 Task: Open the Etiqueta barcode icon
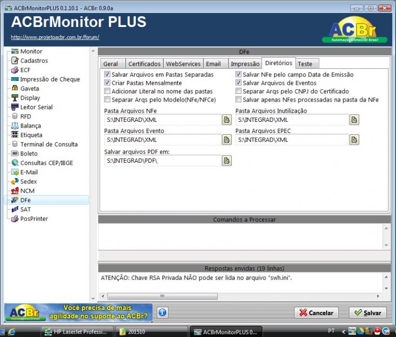coord(15,135)
